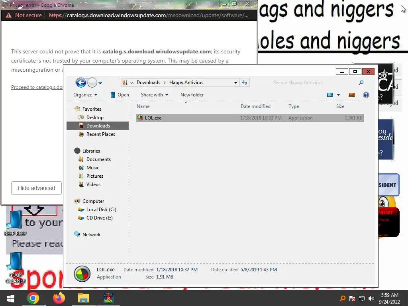Sort by the Type column header
408x306 pixels.
tap(294, 106)
